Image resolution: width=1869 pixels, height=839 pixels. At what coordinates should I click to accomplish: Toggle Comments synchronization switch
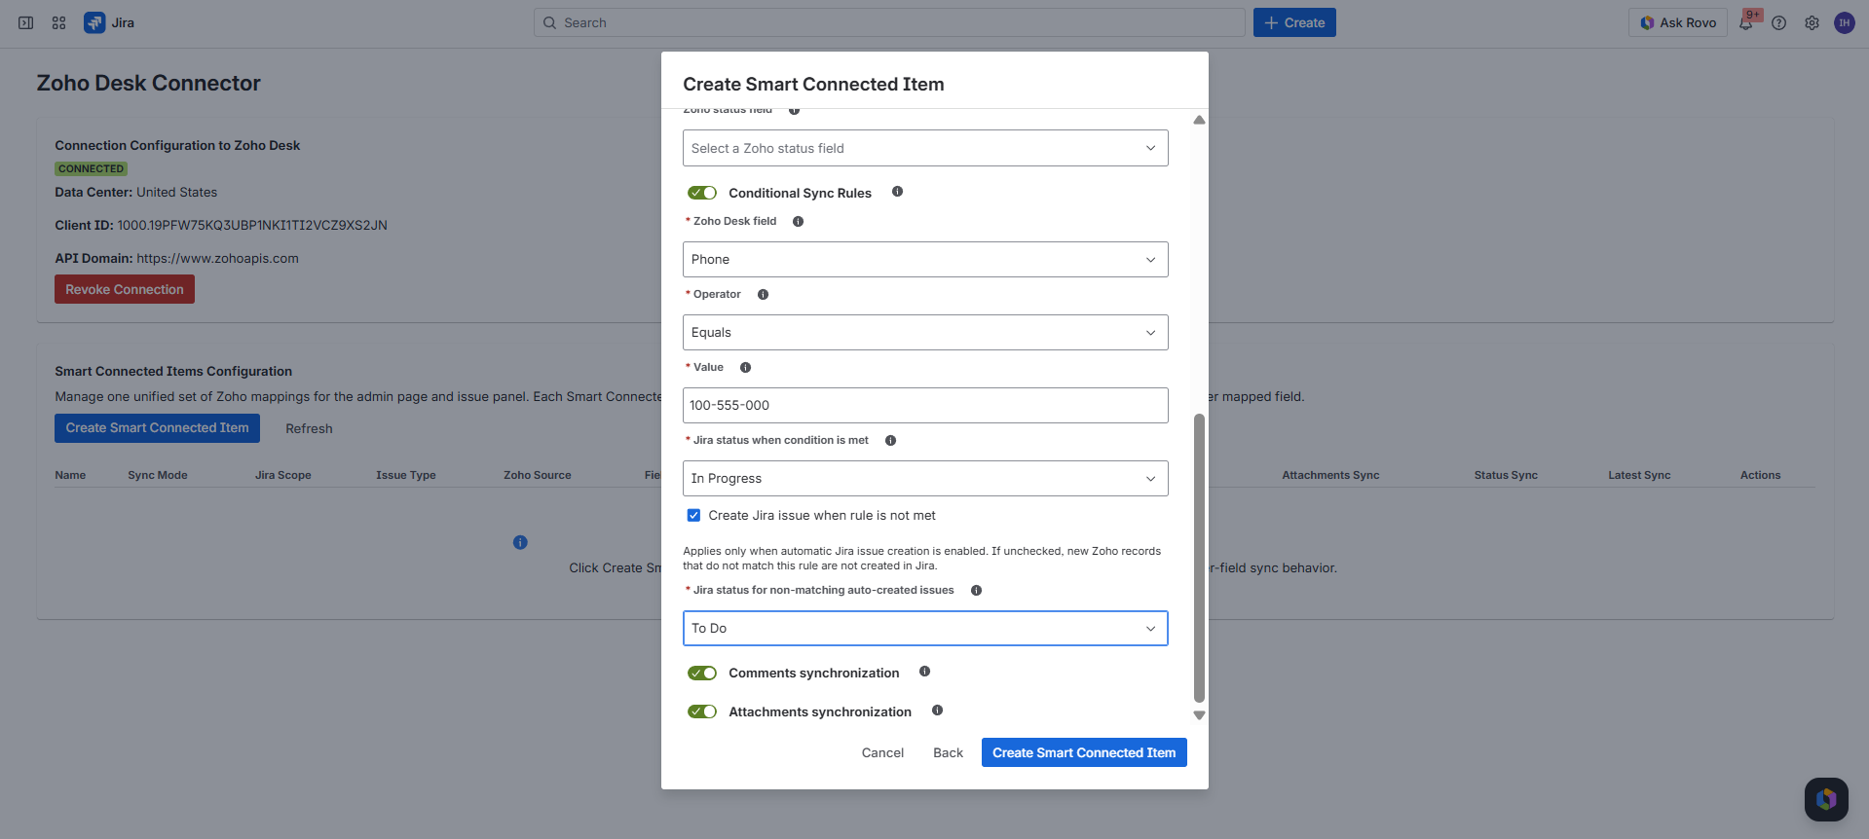tap(702, 673)
